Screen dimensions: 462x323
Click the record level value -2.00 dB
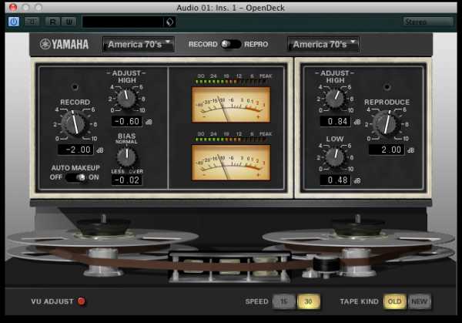tap(75, 150)
